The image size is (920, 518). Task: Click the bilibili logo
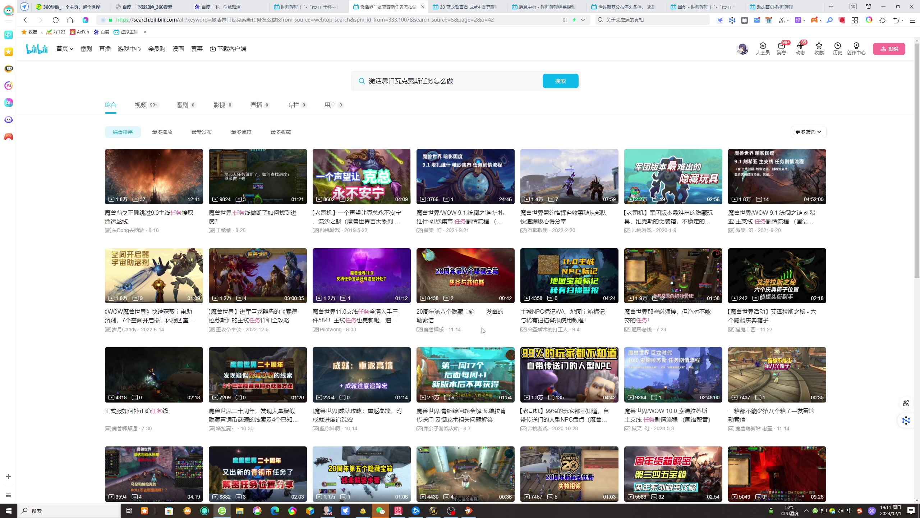click(x=37, y=49)
